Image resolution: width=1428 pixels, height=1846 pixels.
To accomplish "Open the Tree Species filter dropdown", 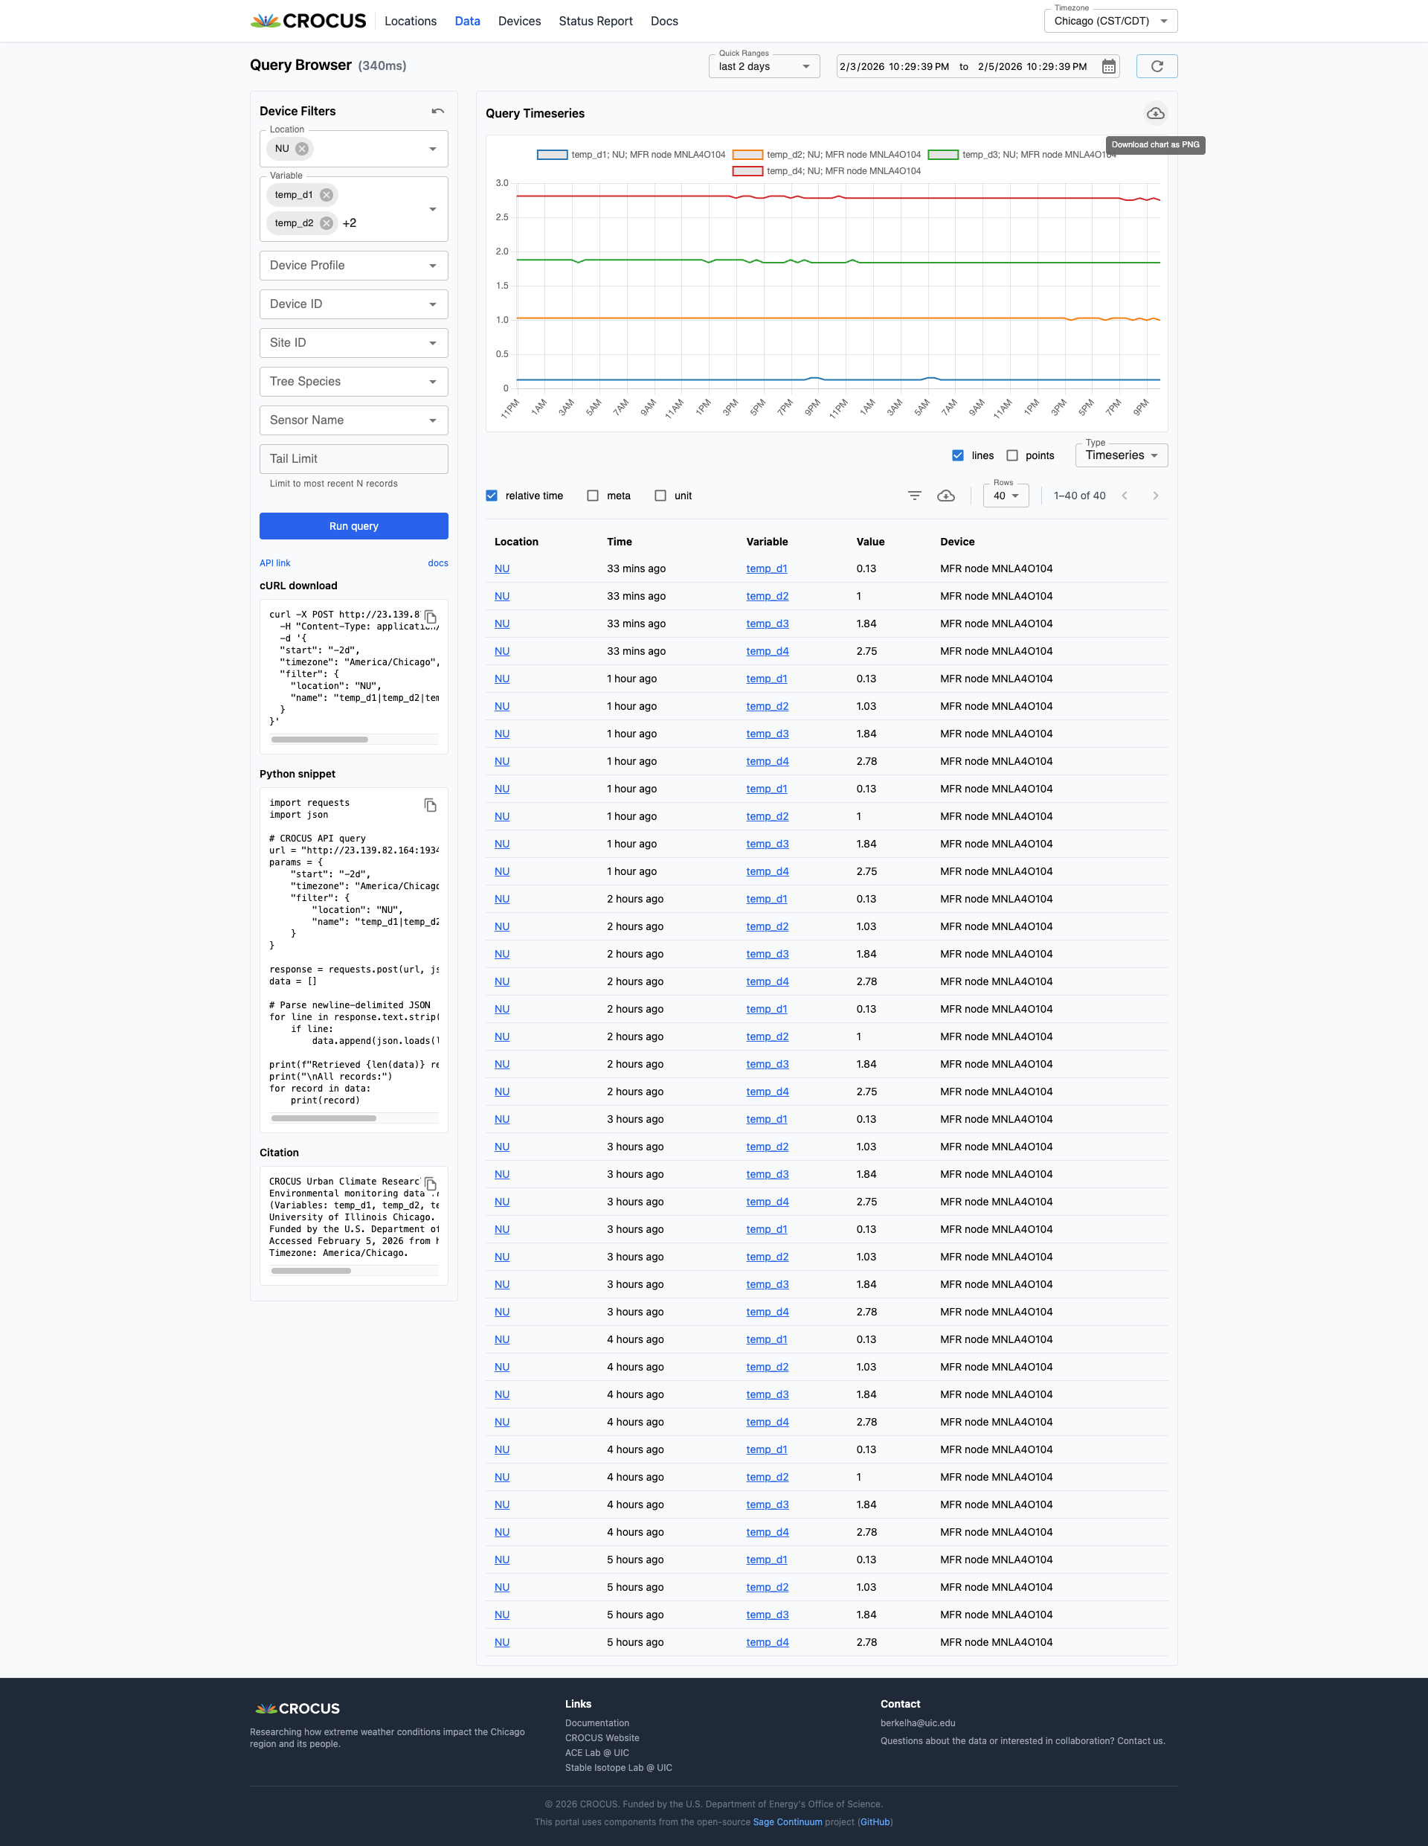I will click(x=353, y=381).
